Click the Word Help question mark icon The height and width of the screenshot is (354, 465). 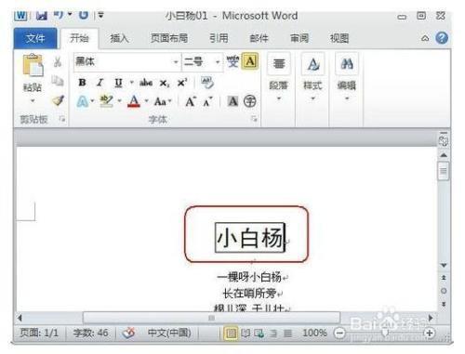point(442,38)
